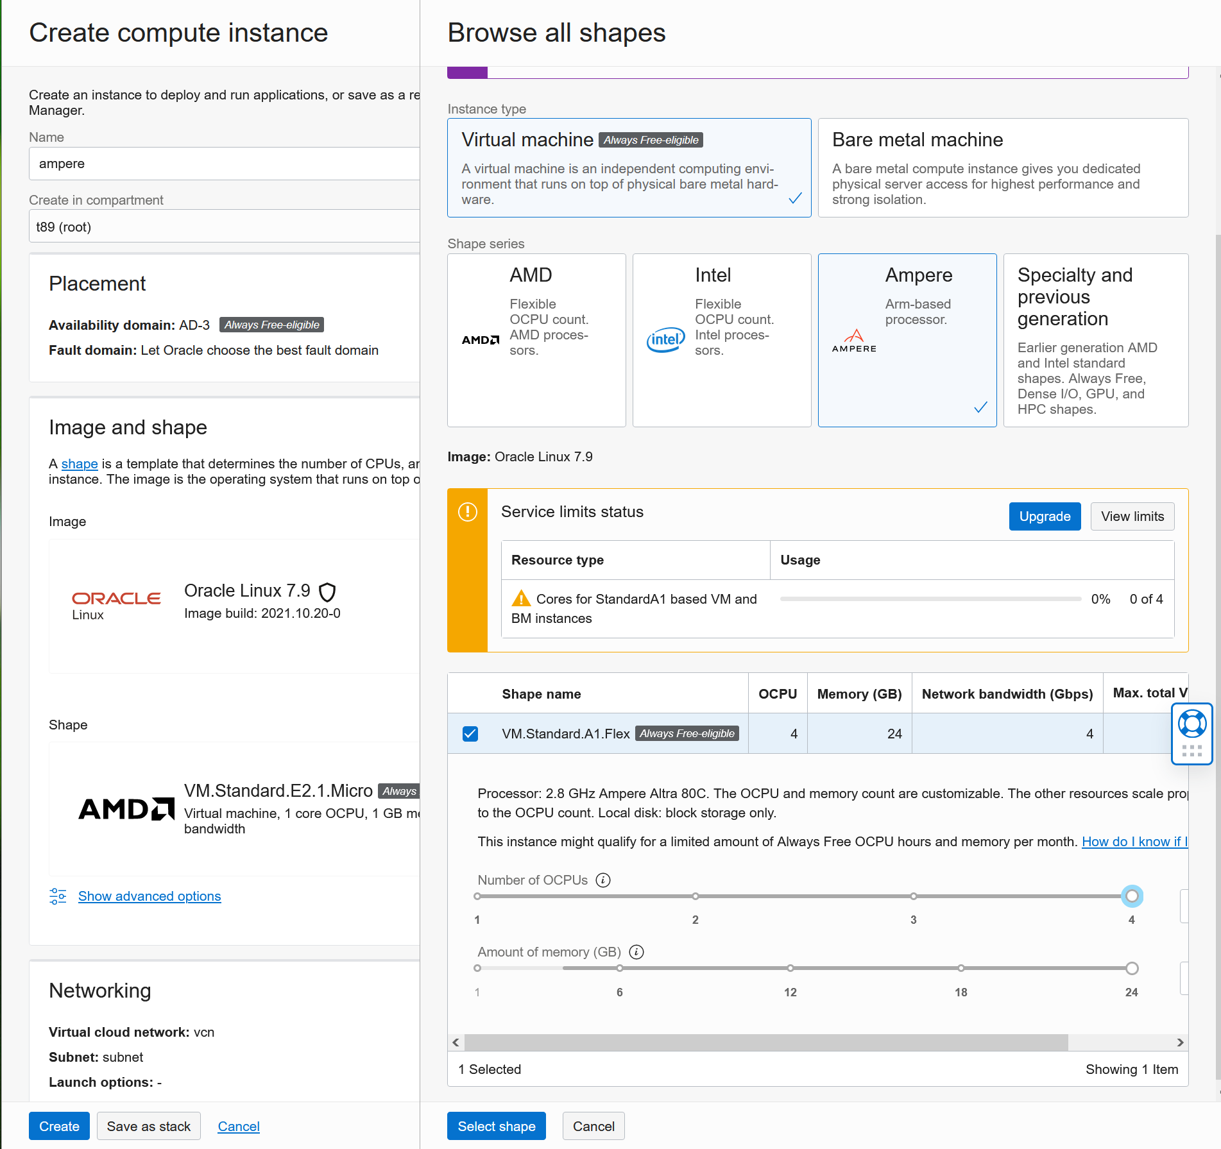Open the Create in compartment dropdown
1221x1149 pixels.
[x=224, y=226]
